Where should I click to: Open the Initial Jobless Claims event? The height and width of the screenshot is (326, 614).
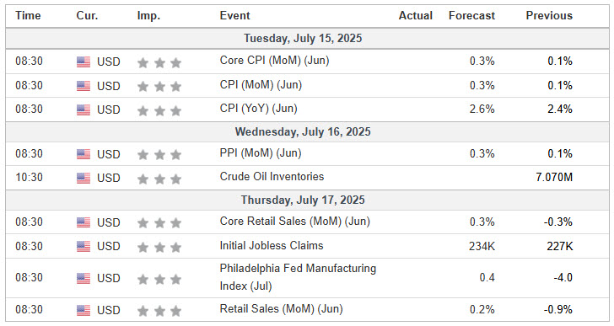pos(272,245)
